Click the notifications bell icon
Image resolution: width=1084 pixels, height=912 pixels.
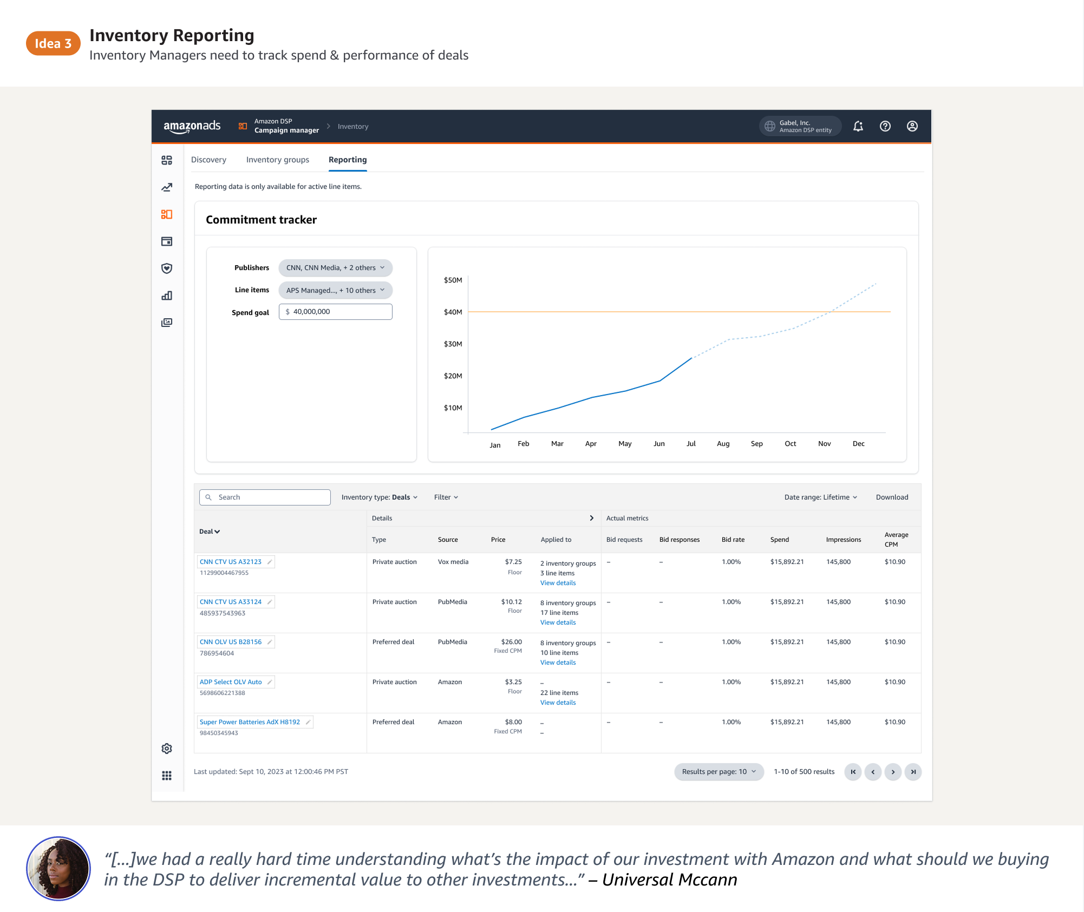click(x=858, y=126)
